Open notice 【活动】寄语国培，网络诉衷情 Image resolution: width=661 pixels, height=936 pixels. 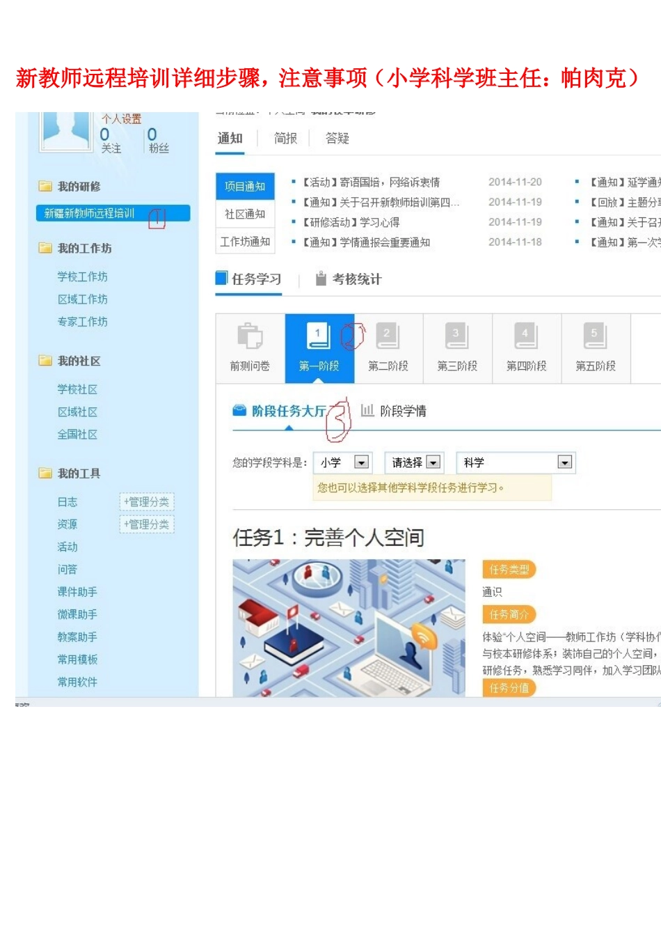click(x=371, y=182)
